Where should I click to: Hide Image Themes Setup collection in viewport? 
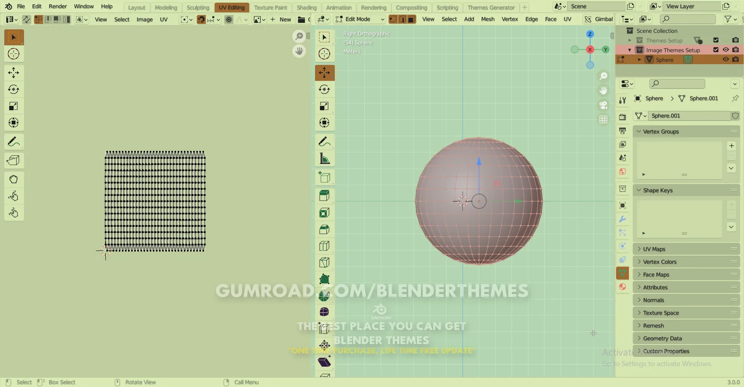pos(726,50)
